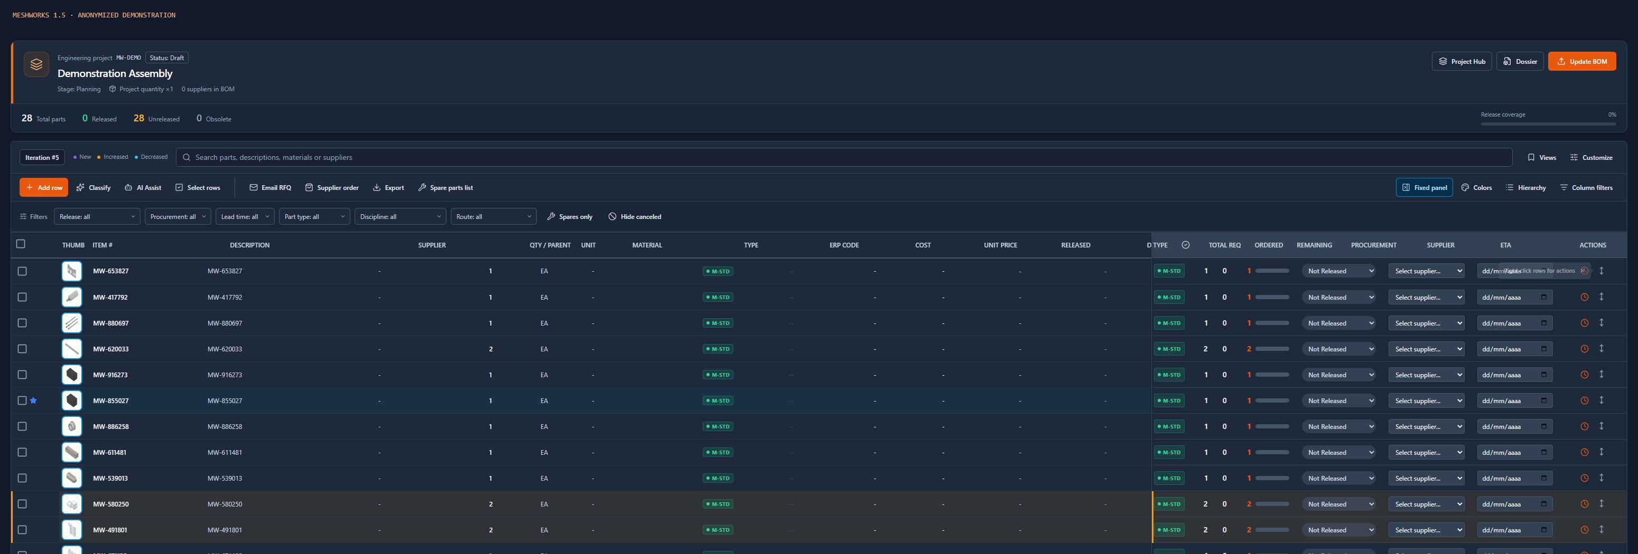This screenshot has height=554, width=1638.
Task: Click the Classify sparkle icon button
Action: [93, 187]
